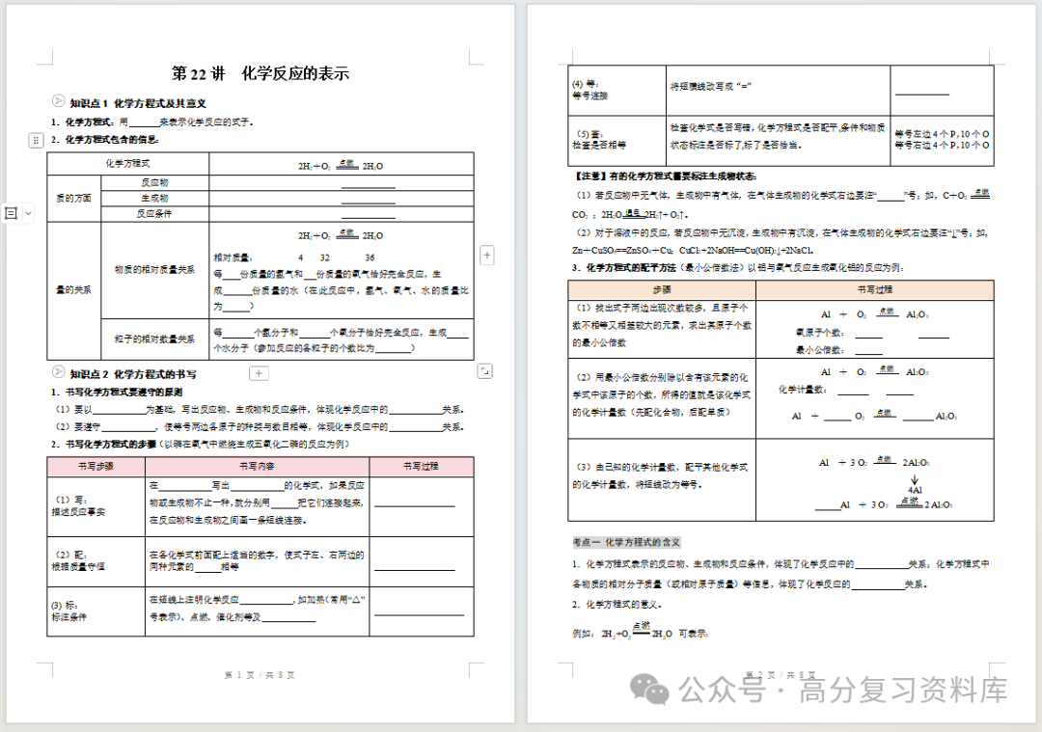Click cell (1) 写: 描述反应事实
Image resolution: width=1042 pixels, height=732 pixels.
pos(96,506)
